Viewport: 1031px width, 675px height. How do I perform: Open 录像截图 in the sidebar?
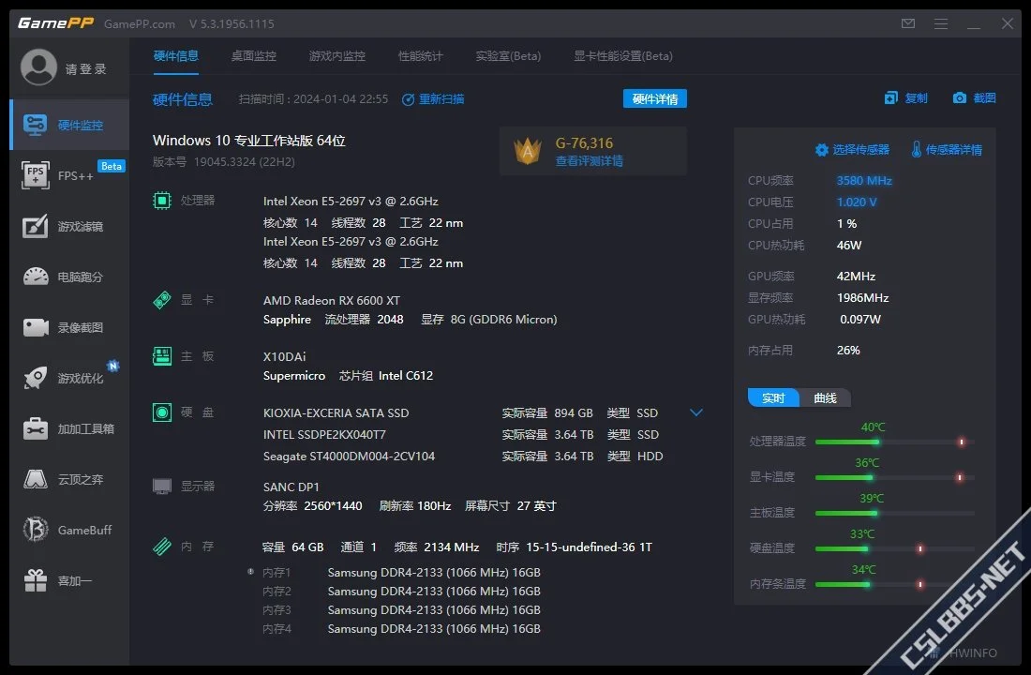click(x=69, y=327)
